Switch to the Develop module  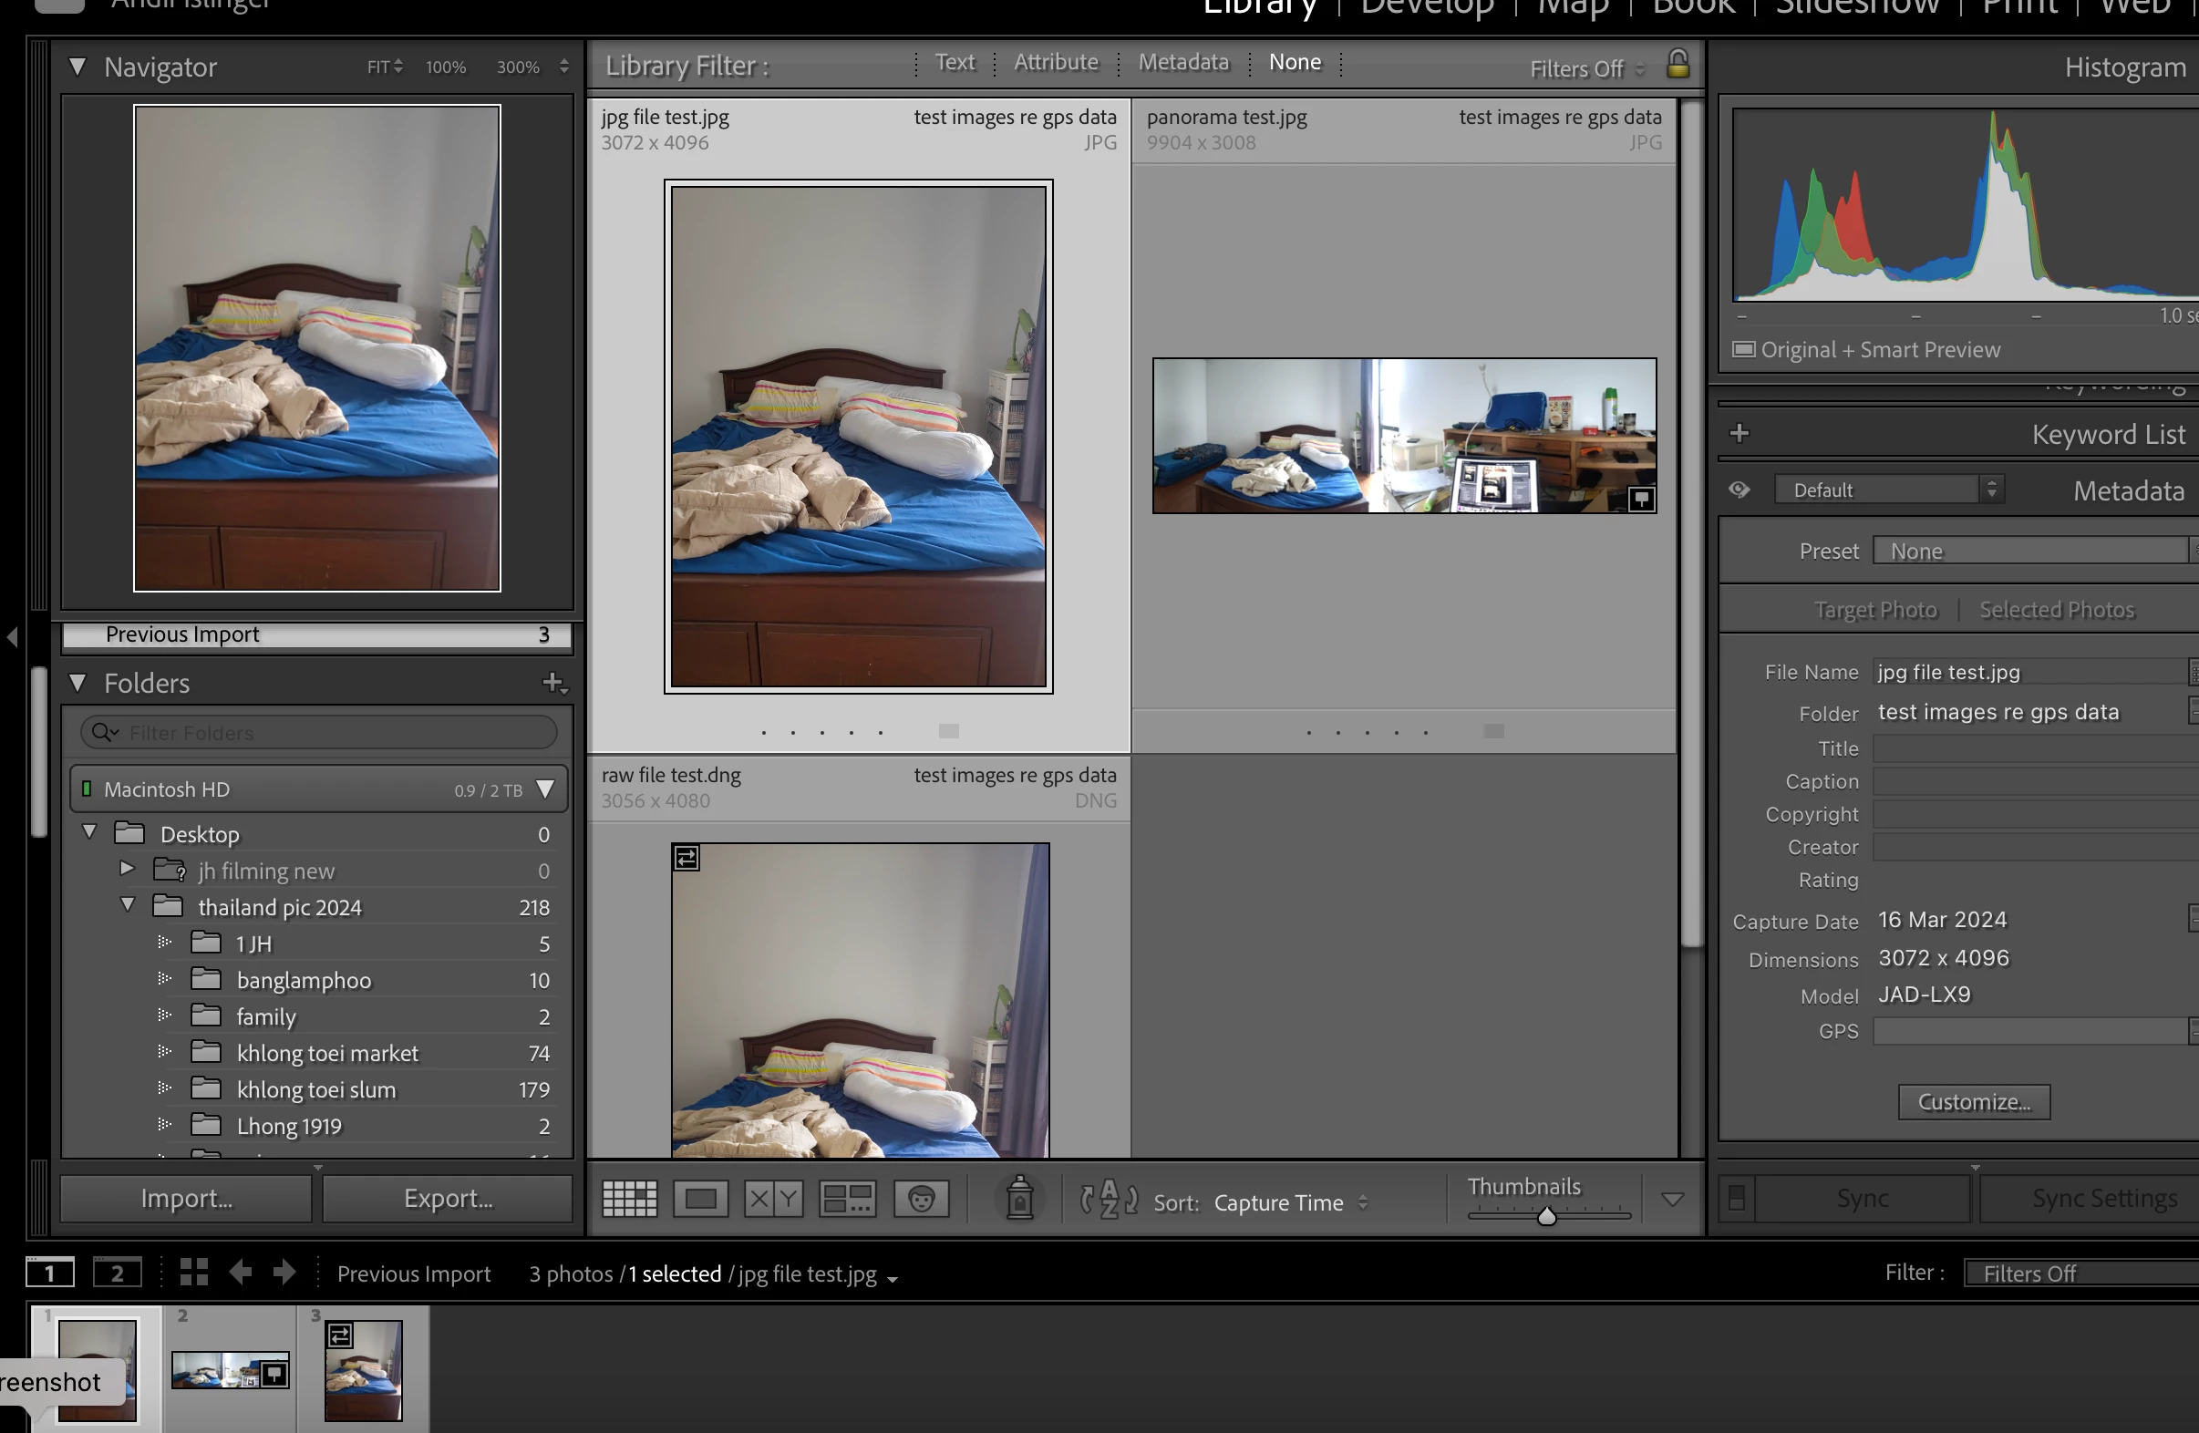click(x=1427, y=7)
